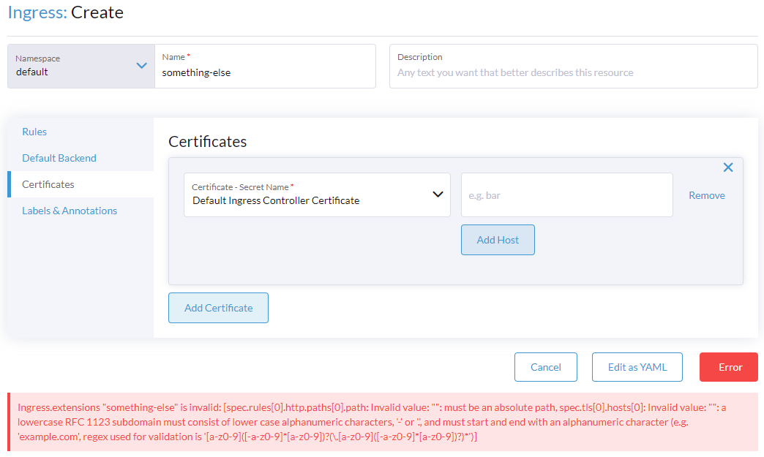764x457 pixels.
Task: Open the Default Backend section
Action: [59, 158]
